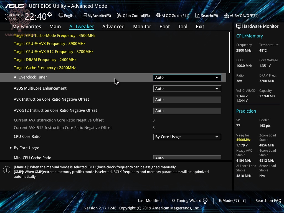Go to the Monitor tab
The image size is (284, 213).
pos(142,27)
